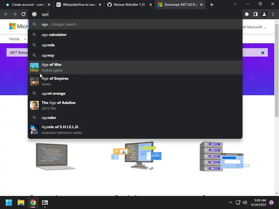Go forward with the right arrow button
The image size is (279, 209).
(15, 14)
